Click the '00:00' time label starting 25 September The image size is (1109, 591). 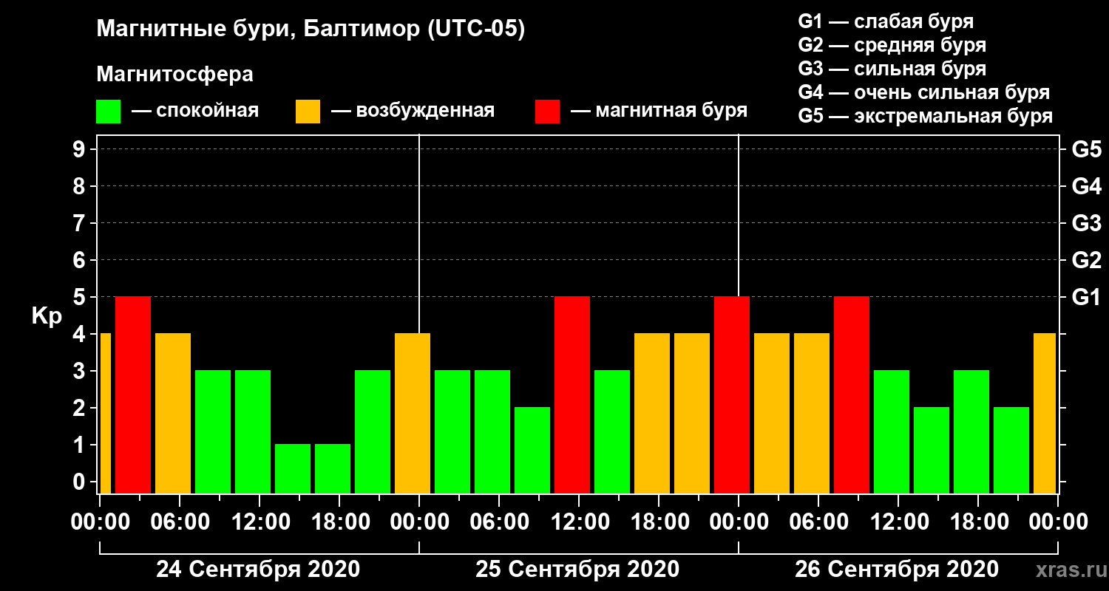coord(419,522)
